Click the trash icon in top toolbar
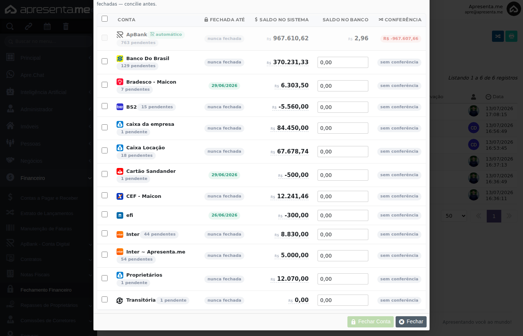 [66, 26]
